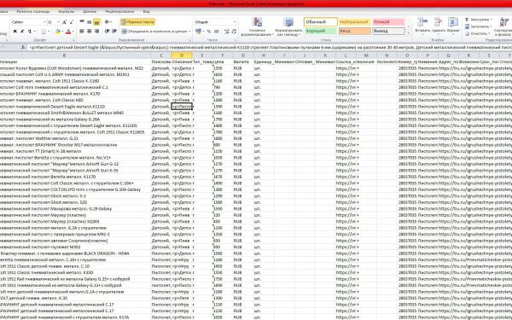Apply comma thousands separator format
Viewport: 512px width, 320px height.
click(217, 32)
